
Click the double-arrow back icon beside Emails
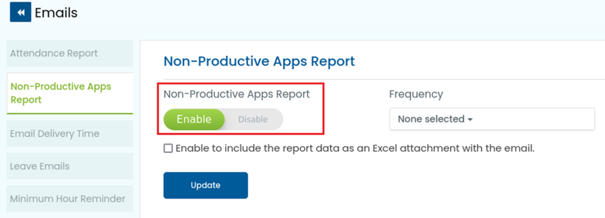[21, 12]
